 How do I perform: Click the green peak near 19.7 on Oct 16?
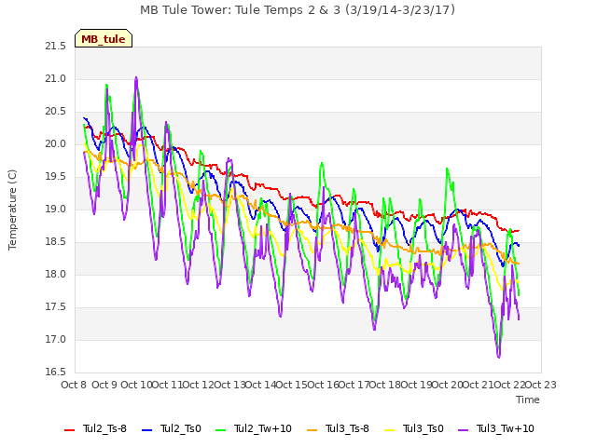322,163
